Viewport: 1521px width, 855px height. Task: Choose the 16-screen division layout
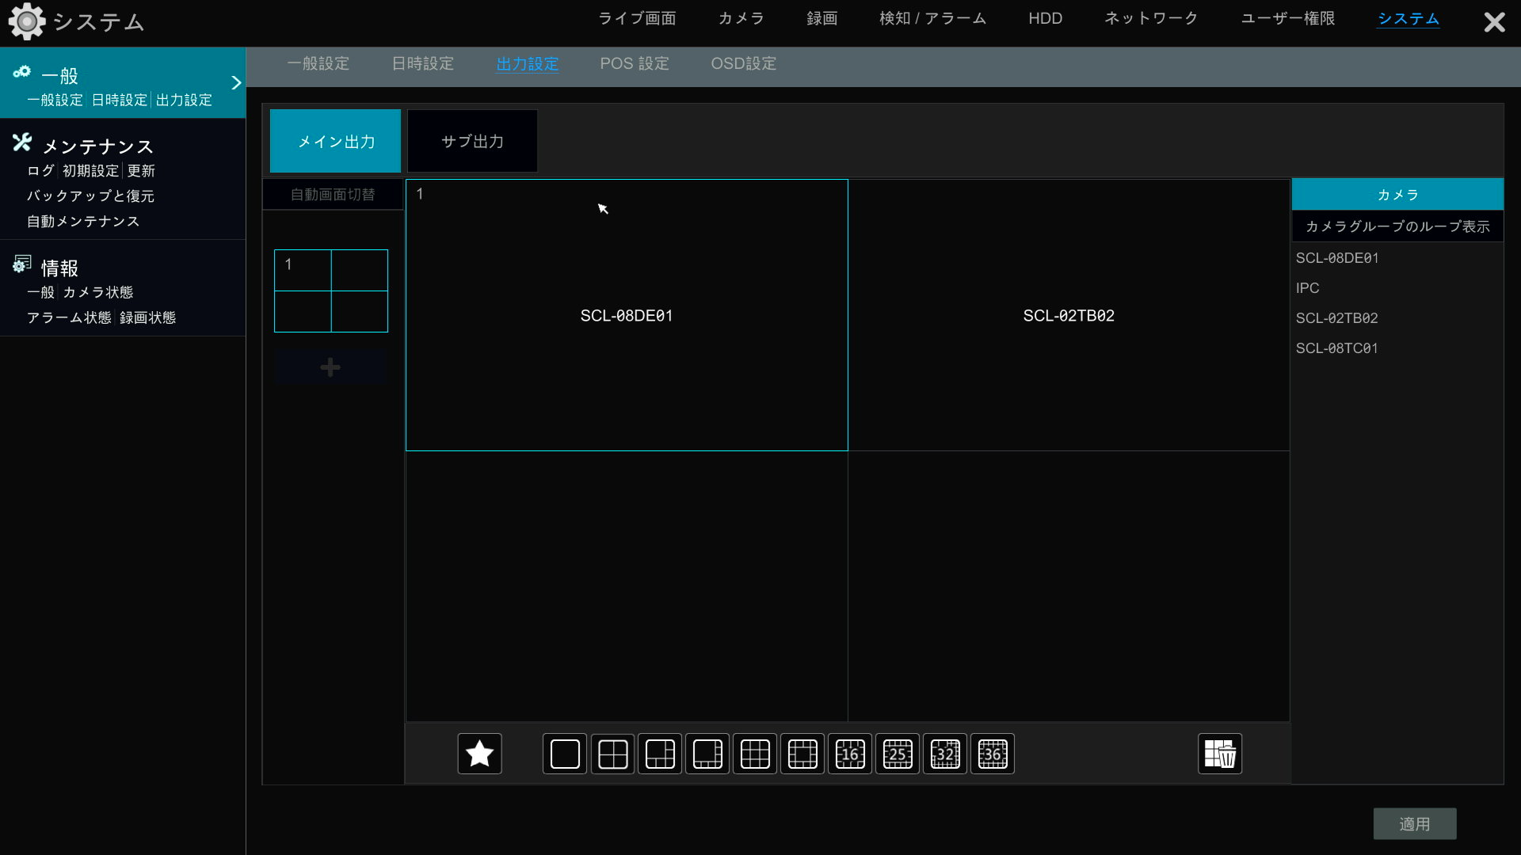[849, 753]
